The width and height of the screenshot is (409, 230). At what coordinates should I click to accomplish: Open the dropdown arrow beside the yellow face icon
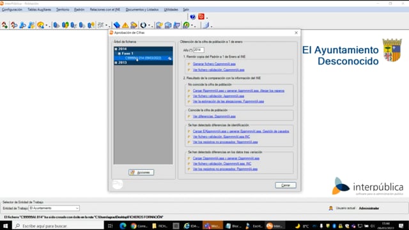47,26
